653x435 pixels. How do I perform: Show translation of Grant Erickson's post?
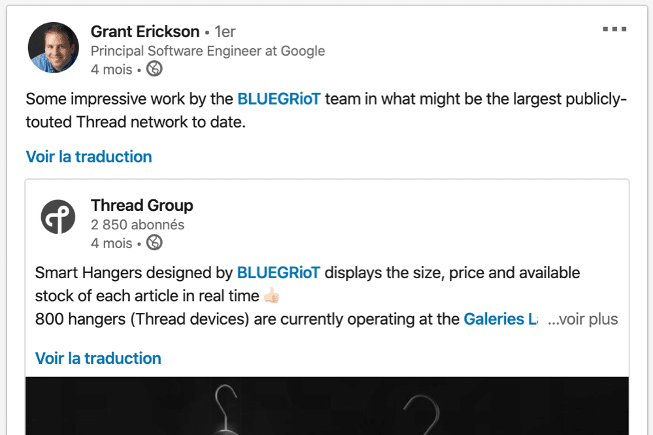[89, 157]
